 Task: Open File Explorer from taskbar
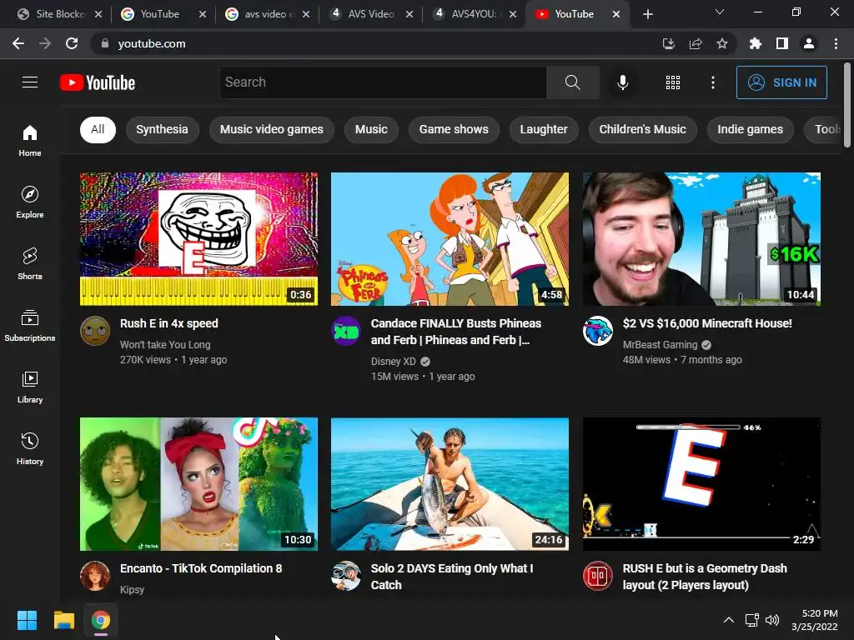click(63, 620)
